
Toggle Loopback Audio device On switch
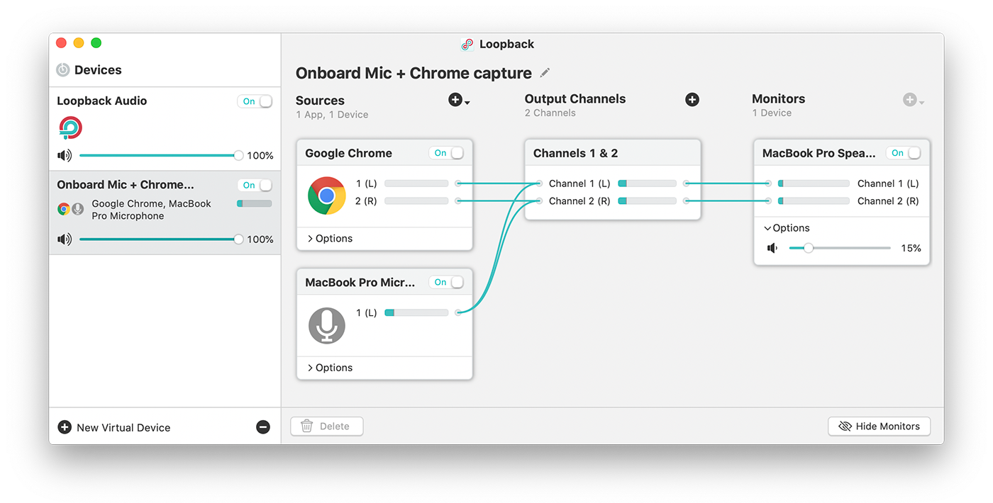(255, 101)
